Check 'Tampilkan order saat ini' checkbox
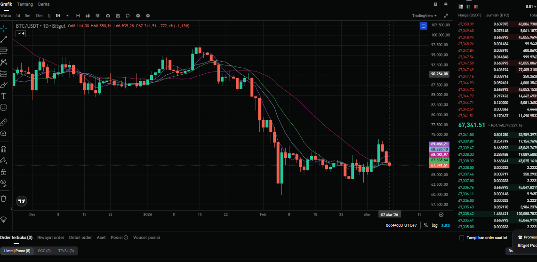This screenshot has width=537, height=262. coord(462,238)
